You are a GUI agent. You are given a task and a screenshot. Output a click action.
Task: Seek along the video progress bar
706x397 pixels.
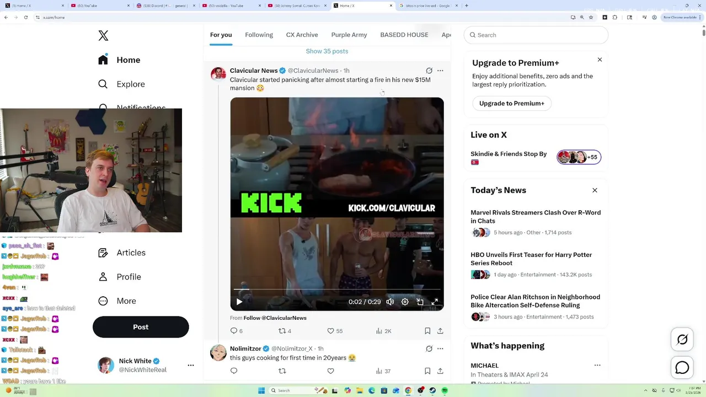337,289
